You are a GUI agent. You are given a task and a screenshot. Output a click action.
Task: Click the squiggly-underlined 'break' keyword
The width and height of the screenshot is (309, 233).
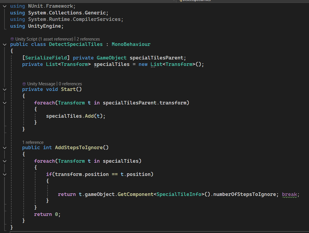[x=289, y=194]
